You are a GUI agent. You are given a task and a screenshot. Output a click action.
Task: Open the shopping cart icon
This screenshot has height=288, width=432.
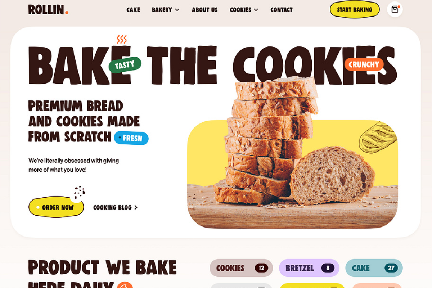[x=395, y=9]
